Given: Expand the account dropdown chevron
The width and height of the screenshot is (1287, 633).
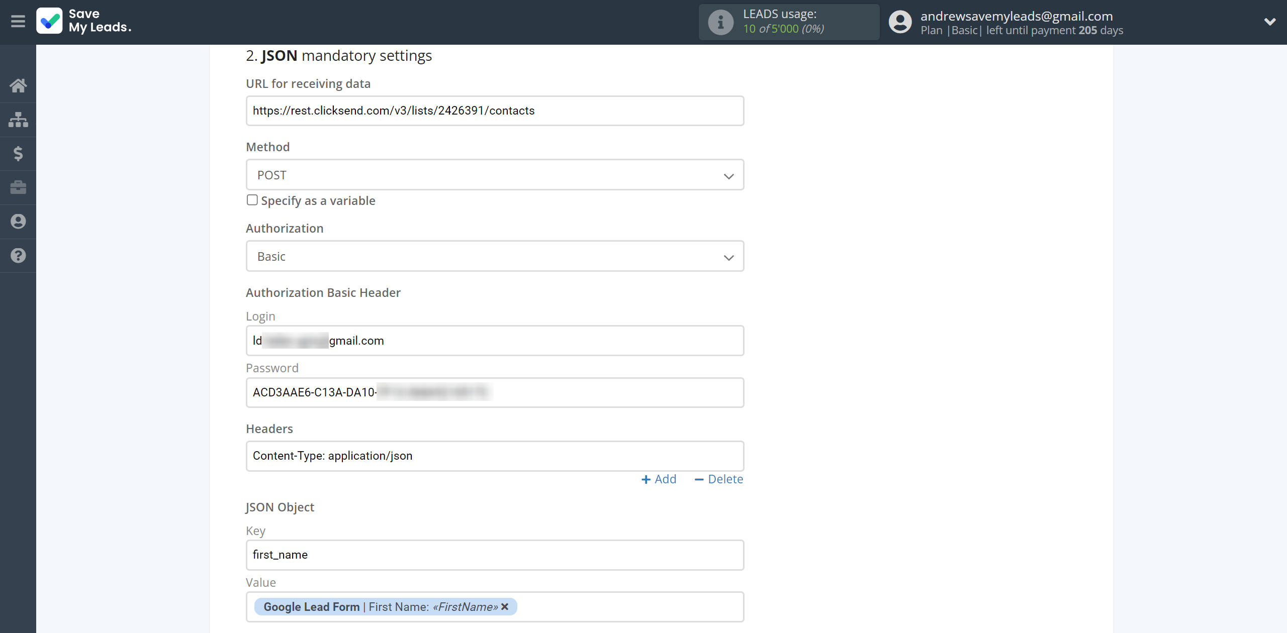Looking at the screenshot, I should coord(1270,22).
